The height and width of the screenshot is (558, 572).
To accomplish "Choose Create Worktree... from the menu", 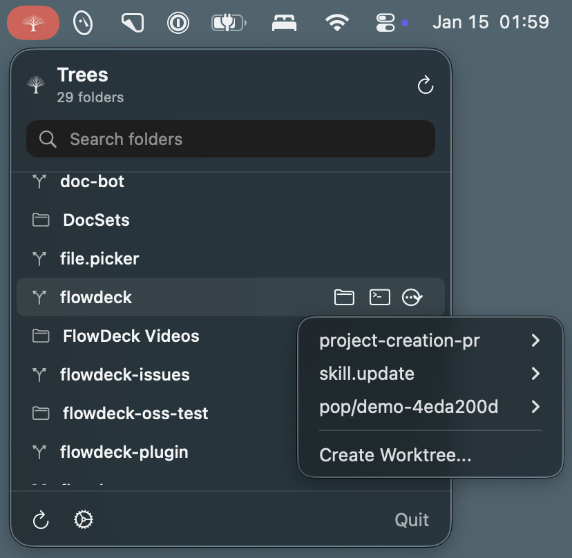I will pyautogui.click(x=395, y=455).
